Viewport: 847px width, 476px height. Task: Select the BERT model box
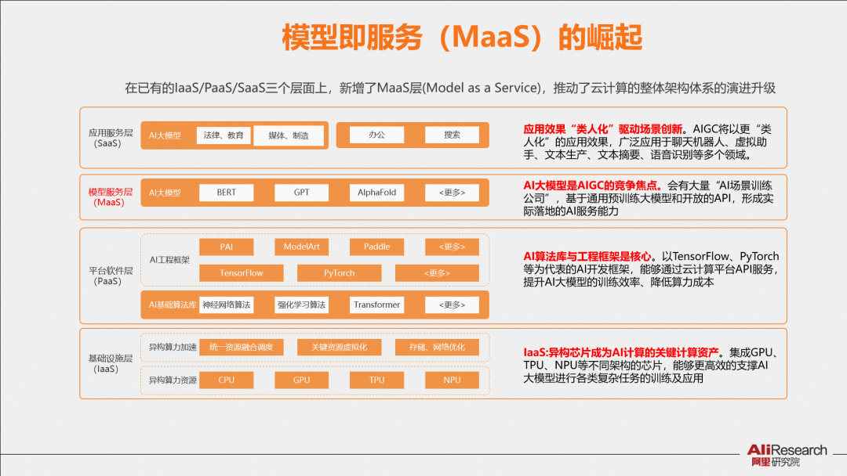coord(227,193)
